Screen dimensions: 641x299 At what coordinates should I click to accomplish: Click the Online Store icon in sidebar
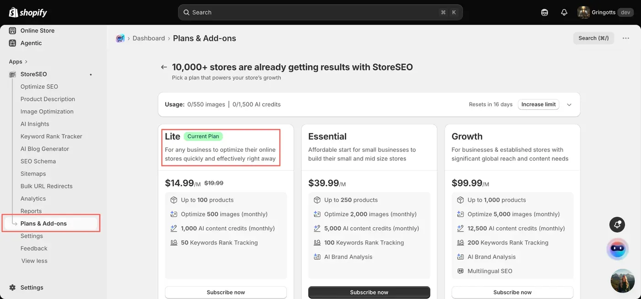pyautogui.click(x=12, y=31)
